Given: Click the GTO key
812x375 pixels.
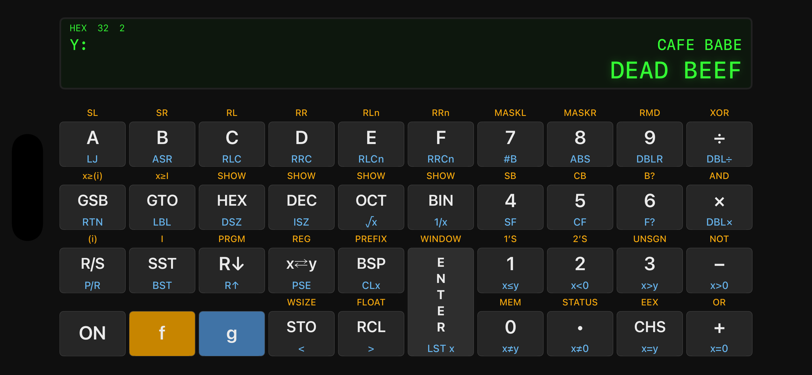Looking at the screenshot, I should click(x=162, y=207).
